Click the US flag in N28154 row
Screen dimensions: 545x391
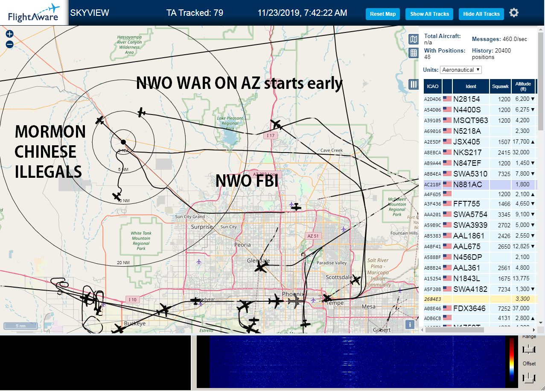coord(447,99)
